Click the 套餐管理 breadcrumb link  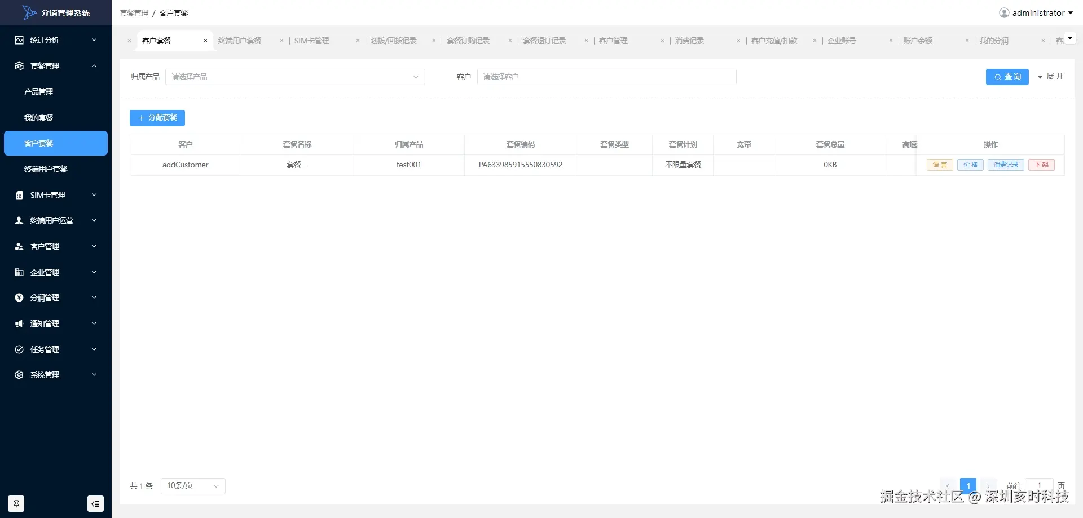pyautogui.click(x=134, y=13)
